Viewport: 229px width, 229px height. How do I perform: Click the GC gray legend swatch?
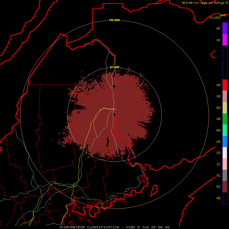click(225, 175)
